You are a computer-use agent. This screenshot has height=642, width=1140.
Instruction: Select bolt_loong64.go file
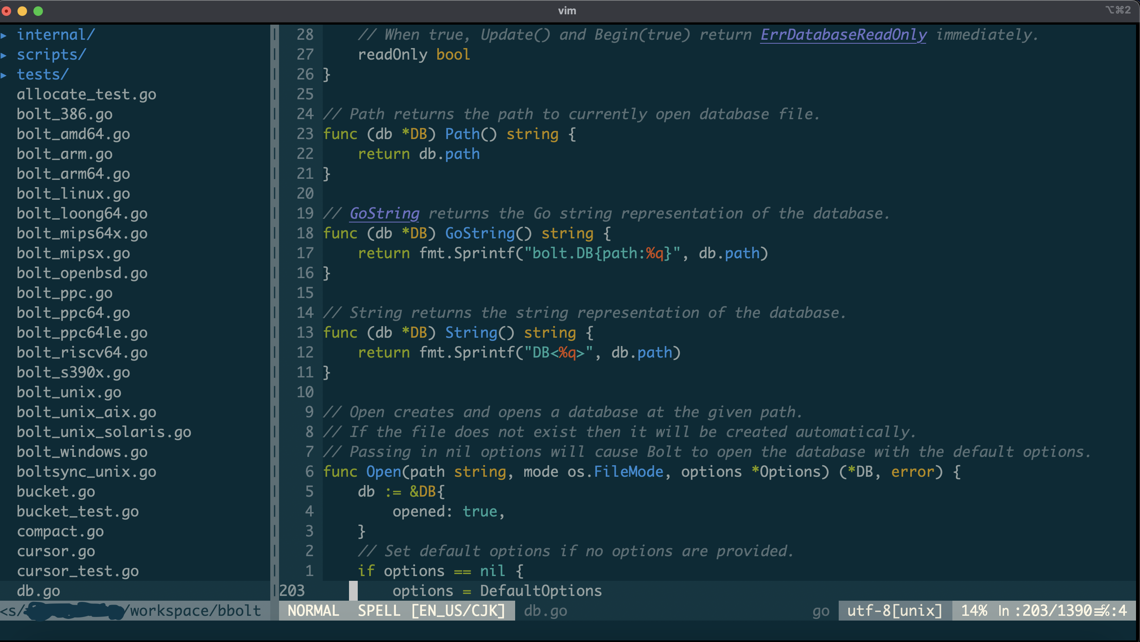[82, 214]
